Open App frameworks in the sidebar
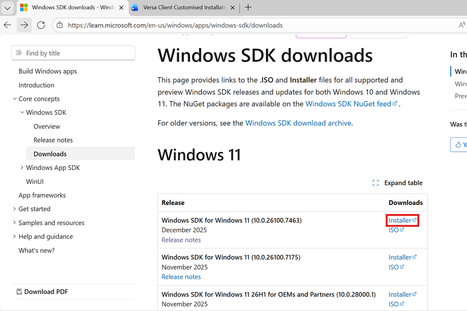This screenshot has width=467, height=311. pos(42,195)
